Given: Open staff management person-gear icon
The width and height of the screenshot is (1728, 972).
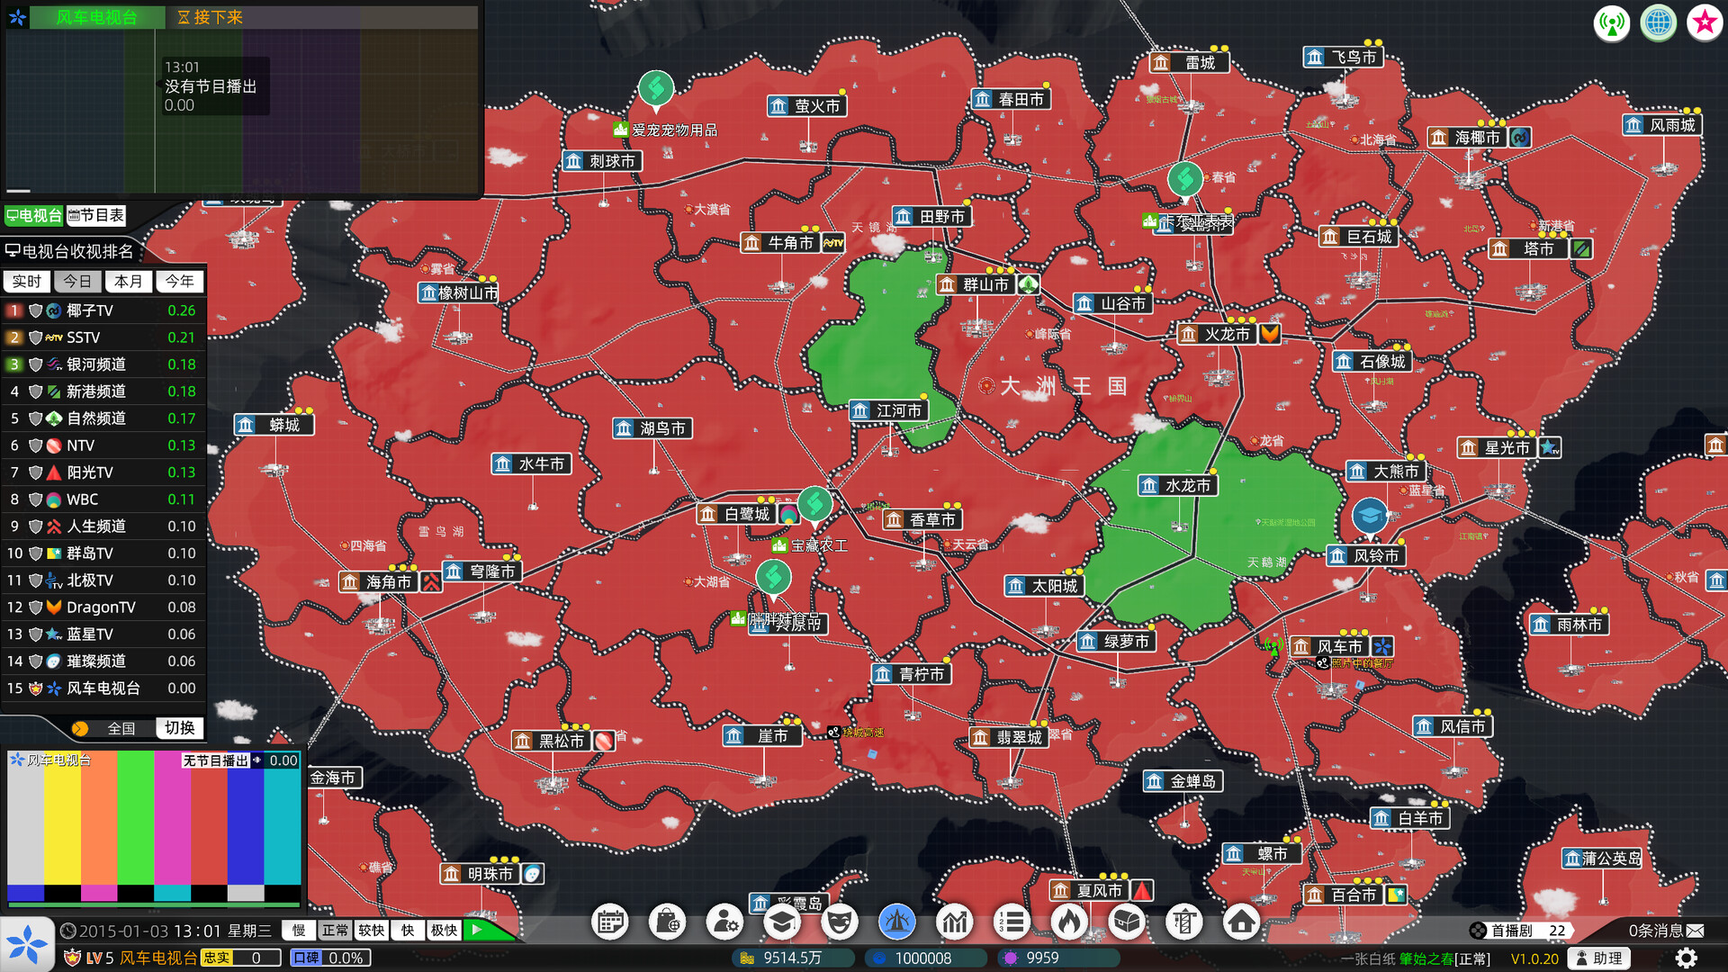Looking at the screenshot, I should click(724, 922).
